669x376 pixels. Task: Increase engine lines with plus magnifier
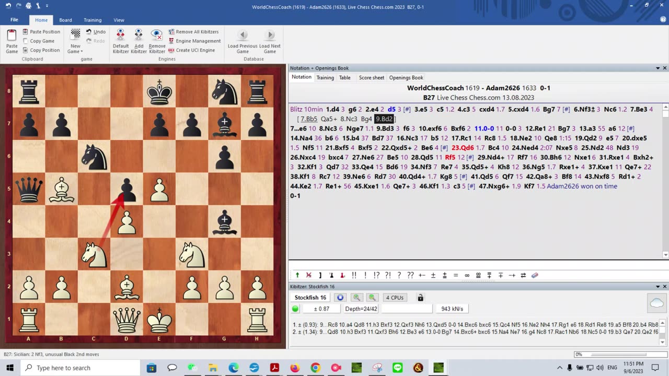click(356, 298)
